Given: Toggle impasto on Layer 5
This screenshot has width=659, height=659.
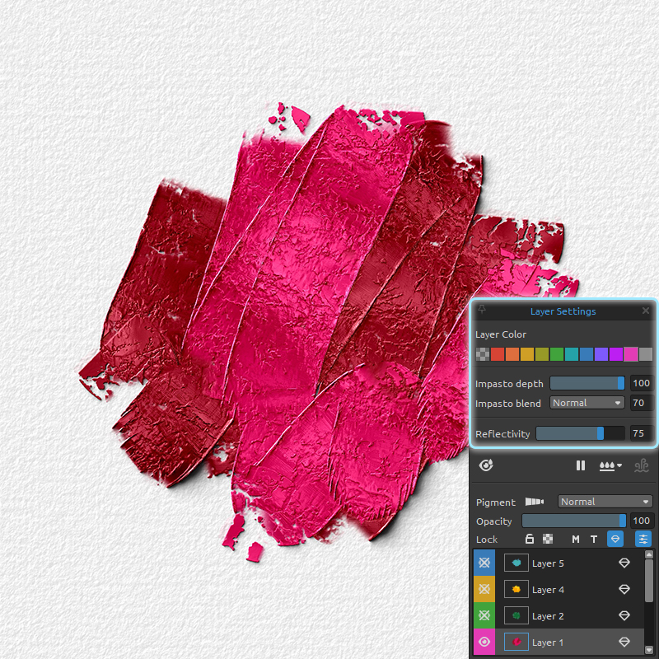Looking at the screenshot, I should click(624, 563).
